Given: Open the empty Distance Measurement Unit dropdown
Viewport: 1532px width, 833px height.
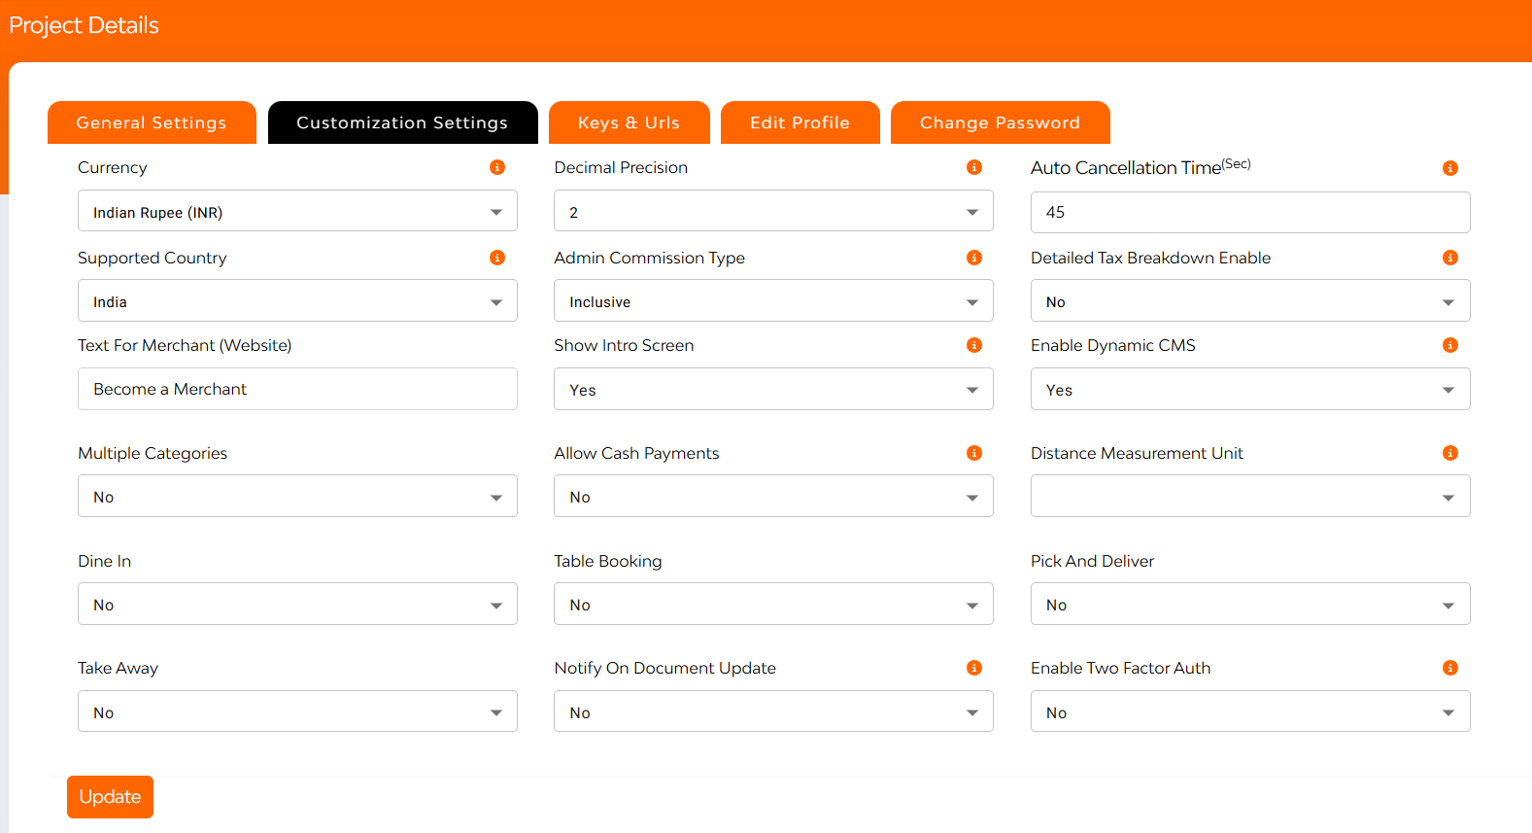Looking at the screenshot, I should [x=1250, y=496].
